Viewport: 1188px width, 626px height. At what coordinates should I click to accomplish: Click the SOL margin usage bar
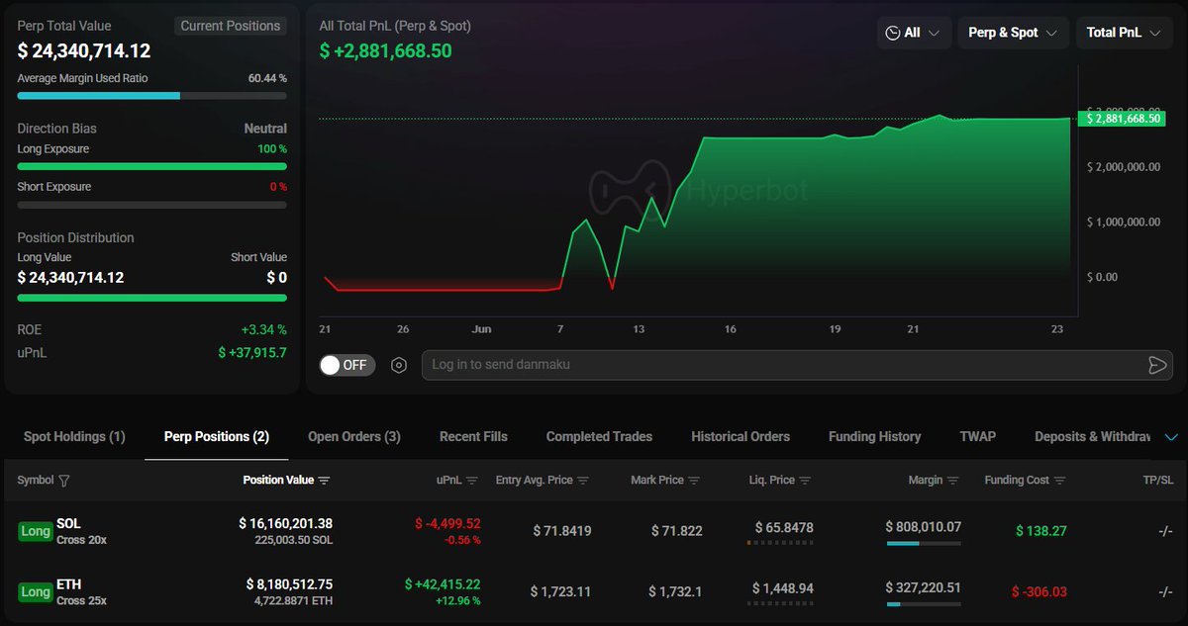click(x=923, y=543)
